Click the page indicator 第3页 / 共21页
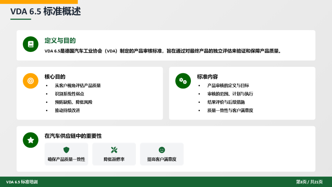The width and height of the screenshot is (332, 187). click(309, 182)
